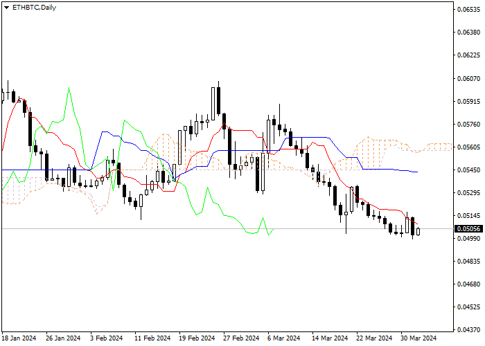Select the current price label 0.05056
Image resolution: width=485 pixels, height=346 pixels.
click(469, 228)
